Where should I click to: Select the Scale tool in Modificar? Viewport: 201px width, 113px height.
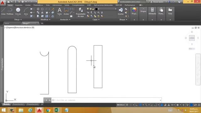(x=42, y=16)
